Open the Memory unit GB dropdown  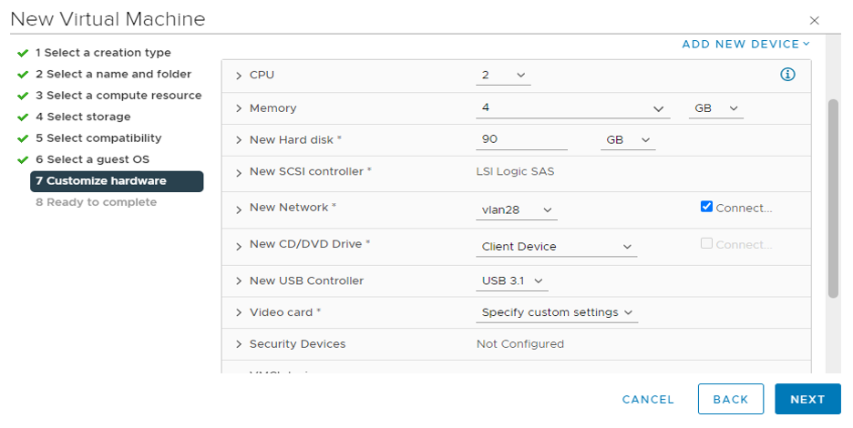(715, 108)
